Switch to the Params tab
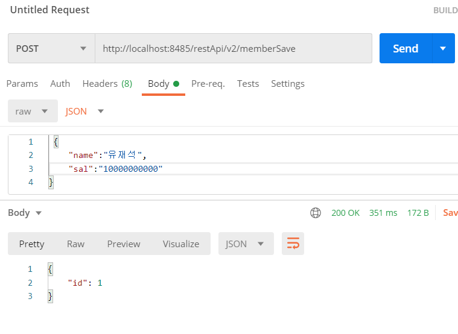 click(x=22, y=84)
